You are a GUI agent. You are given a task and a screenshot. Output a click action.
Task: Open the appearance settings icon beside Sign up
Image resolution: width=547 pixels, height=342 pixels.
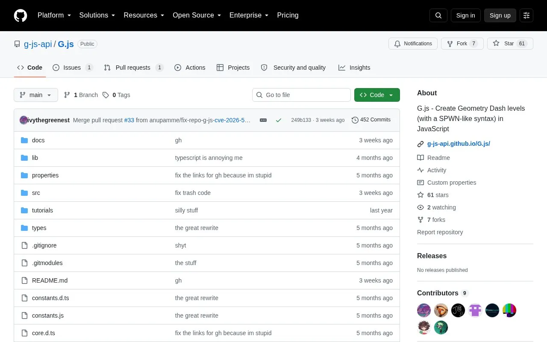526,15
